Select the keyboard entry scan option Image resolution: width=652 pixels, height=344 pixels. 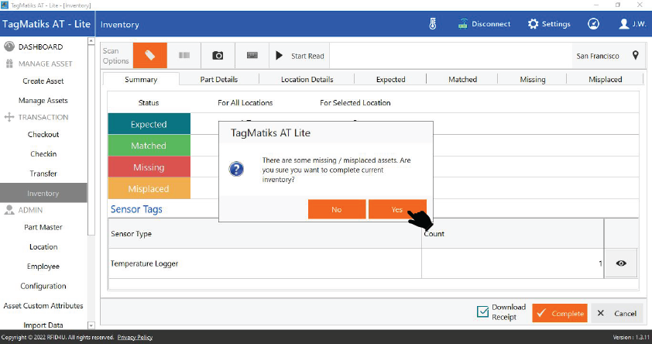(x=252, y=56)
